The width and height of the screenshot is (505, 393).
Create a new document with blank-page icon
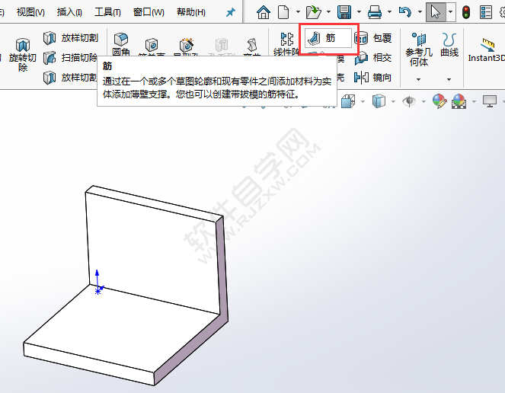[x=283, y=12]
